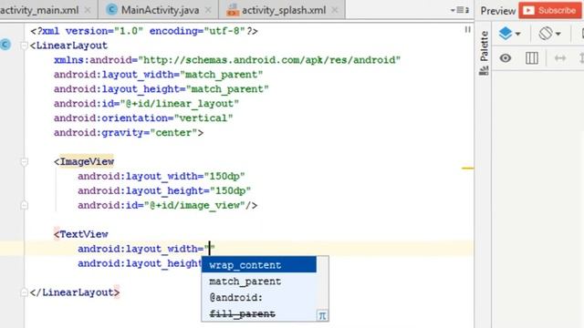Click the @+id/image_view id value
The width and height of the screenshot is (584, 328).
[x=194, y=205]
